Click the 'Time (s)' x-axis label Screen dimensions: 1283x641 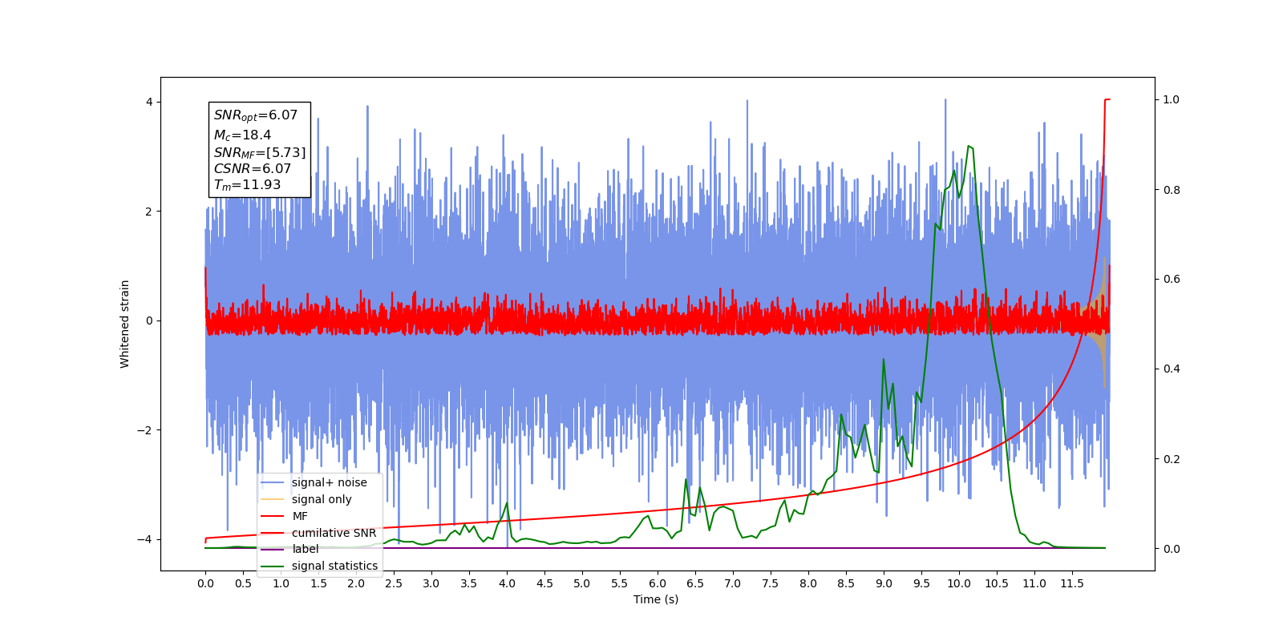click(x=656, y=599)
